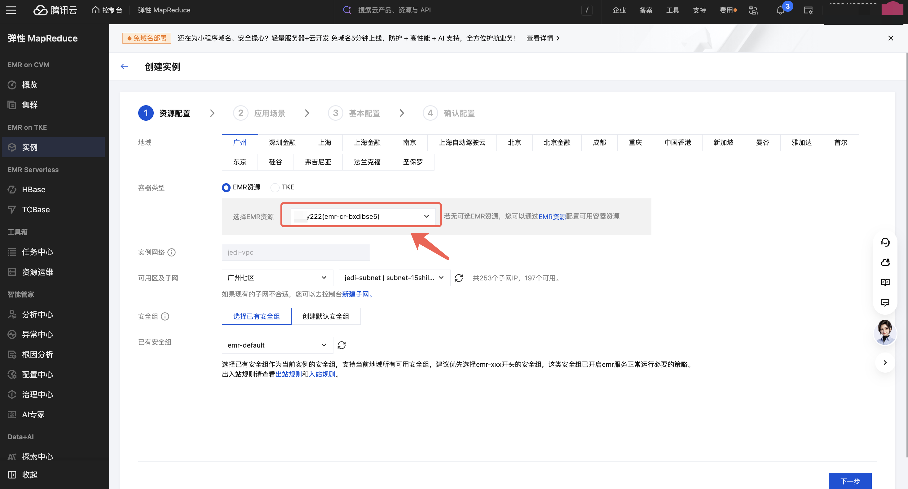Open the EMR资源 link

[552, 217]
